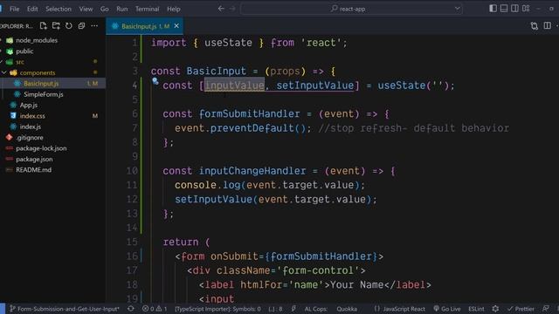Click the feedback icon in status bar
559x314 pixels.
pyautogui.click(x=546, y=309)
